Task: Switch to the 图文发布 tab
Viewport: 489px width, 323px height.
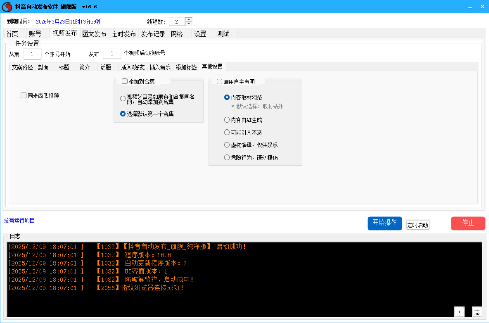Action: tap(94, 34)
